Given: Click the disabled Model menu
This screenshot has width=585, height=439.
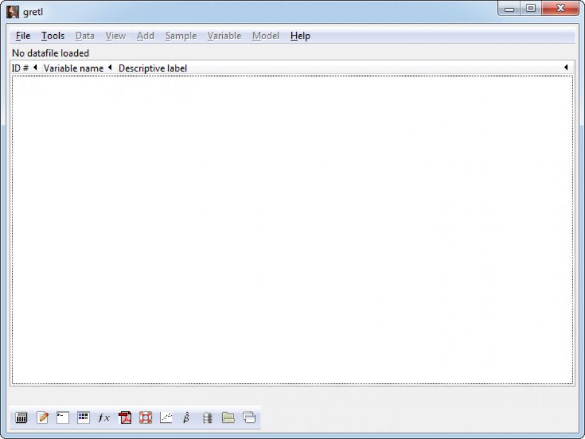Looking at the screenshot, I should [265, 36].
